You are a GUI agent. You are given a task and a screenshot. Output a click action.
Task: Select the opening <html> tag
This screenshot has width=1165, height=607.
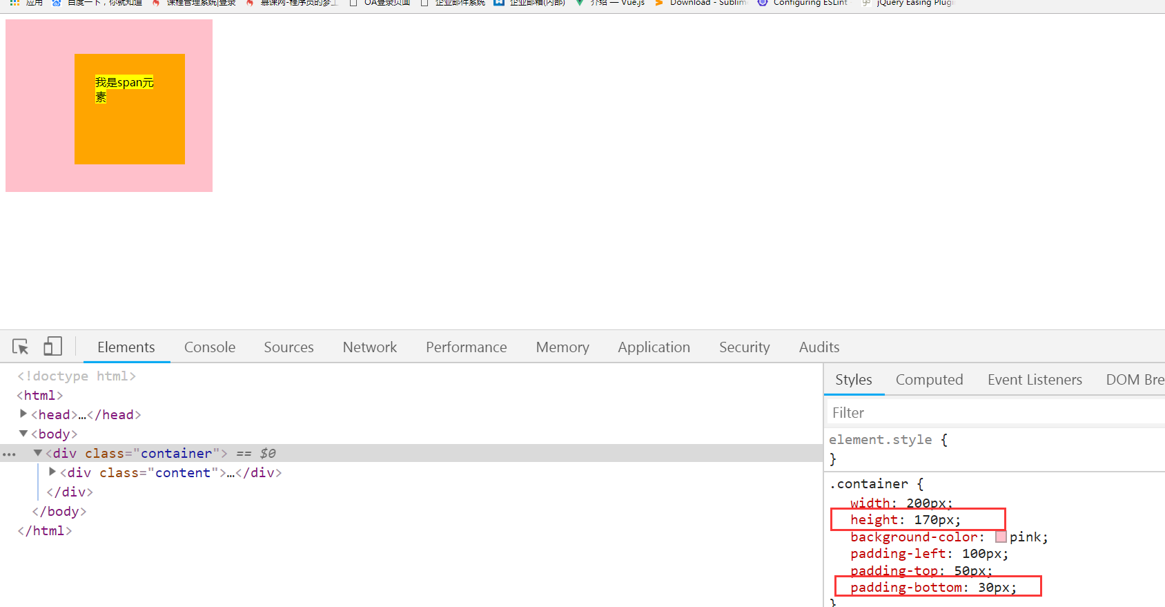40,395
